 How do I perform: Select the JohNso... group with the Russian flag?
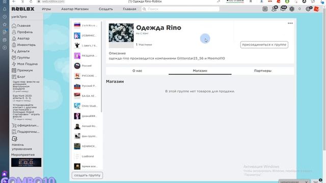tap(86, 25)
